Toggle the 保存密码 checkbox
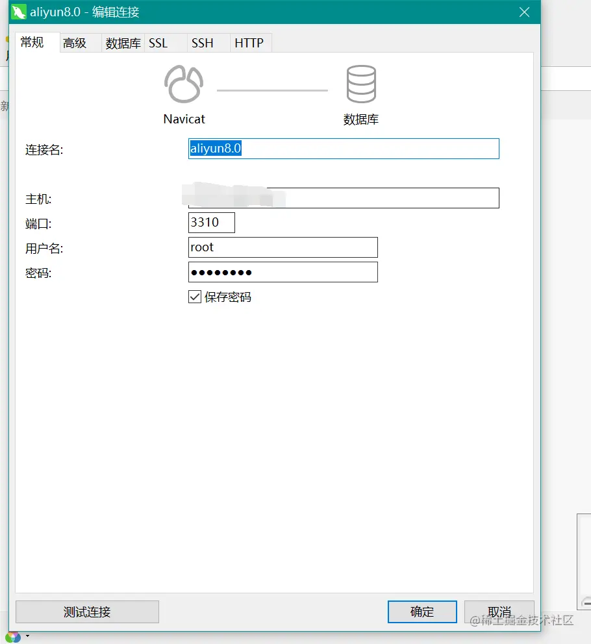The width and height of the screenshot is (591, 644). tap(195, 297)
